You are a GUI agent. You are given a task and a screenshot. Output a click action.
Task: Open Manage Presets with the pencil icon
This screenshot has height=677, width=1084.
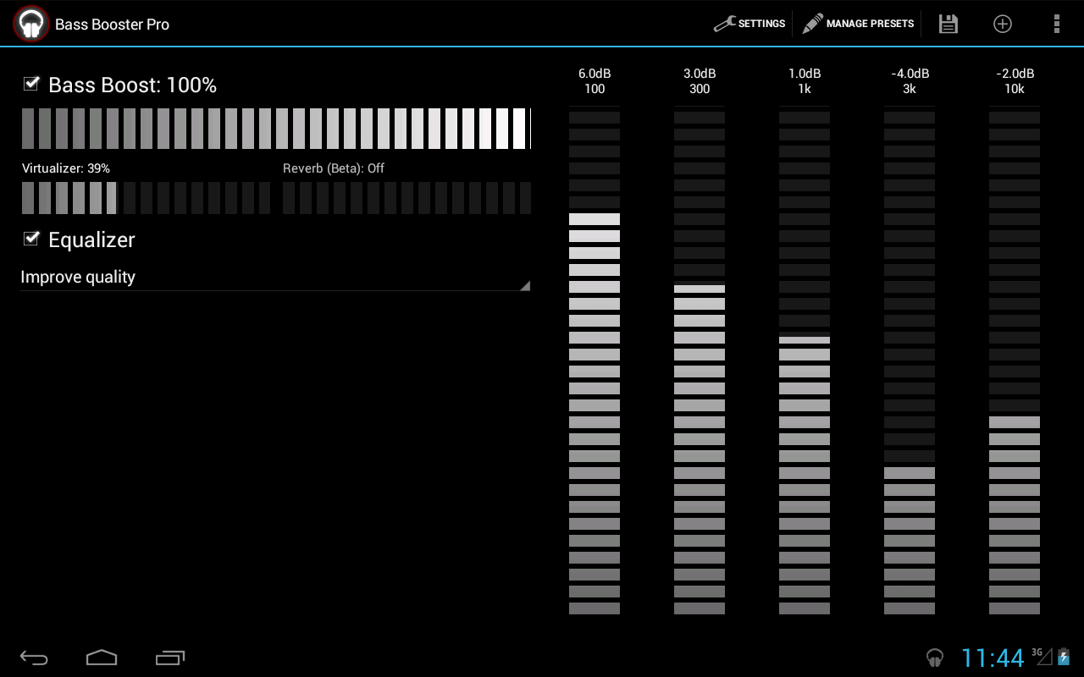[x=812, y=24]
